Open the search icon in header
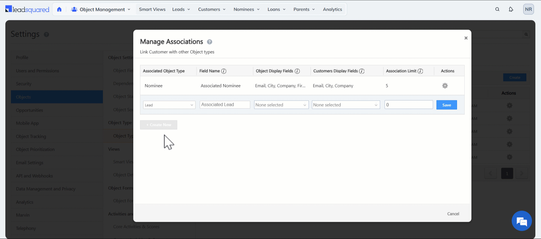The image size is (541, 239). point(497,9)
